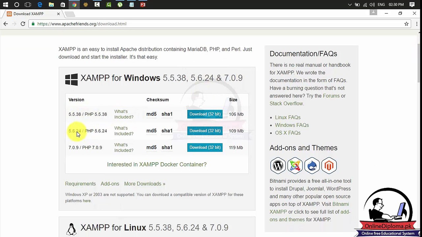Open Windows FAQs link

click(292, 125)
